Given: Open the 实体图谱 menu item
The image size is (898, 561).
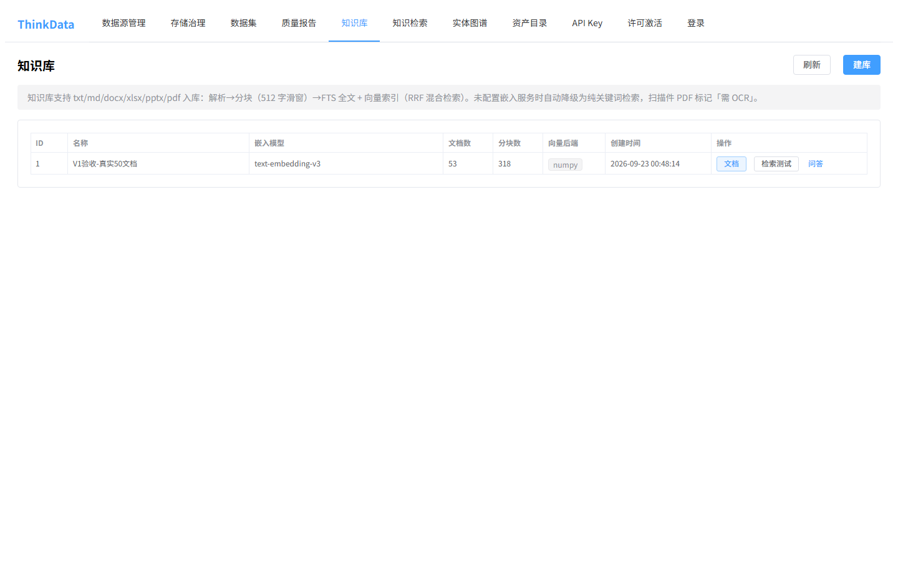Looking at the screenshot, I should coord(470,23).
